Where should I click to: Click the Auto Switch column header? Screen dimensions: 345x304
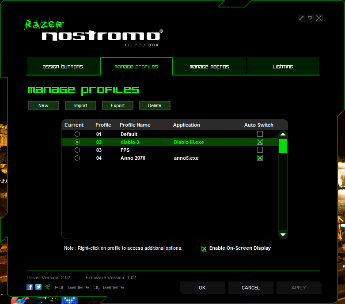tap(259, 125)
